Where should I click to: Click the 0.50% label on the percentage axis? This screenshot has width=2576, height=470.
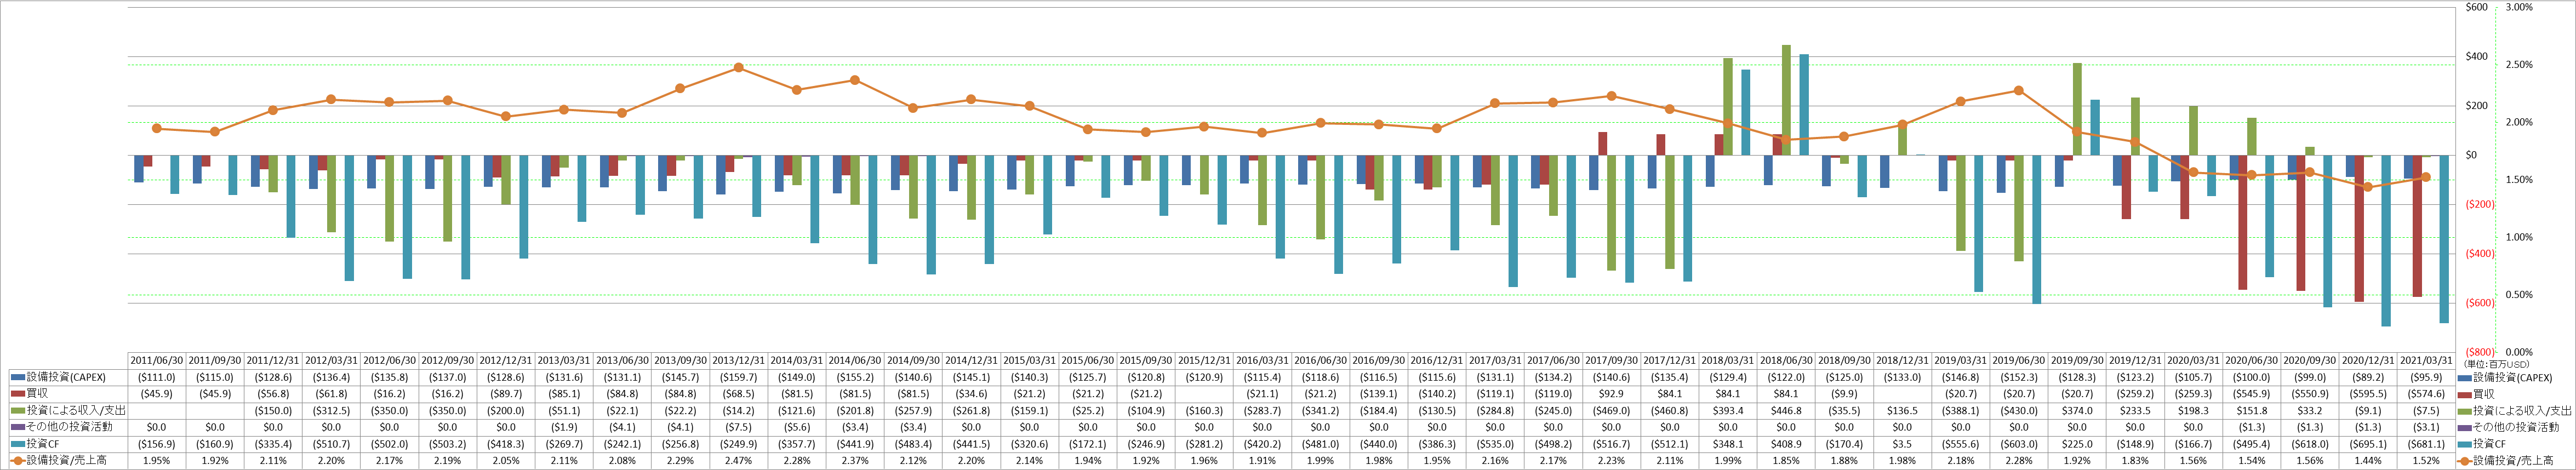2518,295
